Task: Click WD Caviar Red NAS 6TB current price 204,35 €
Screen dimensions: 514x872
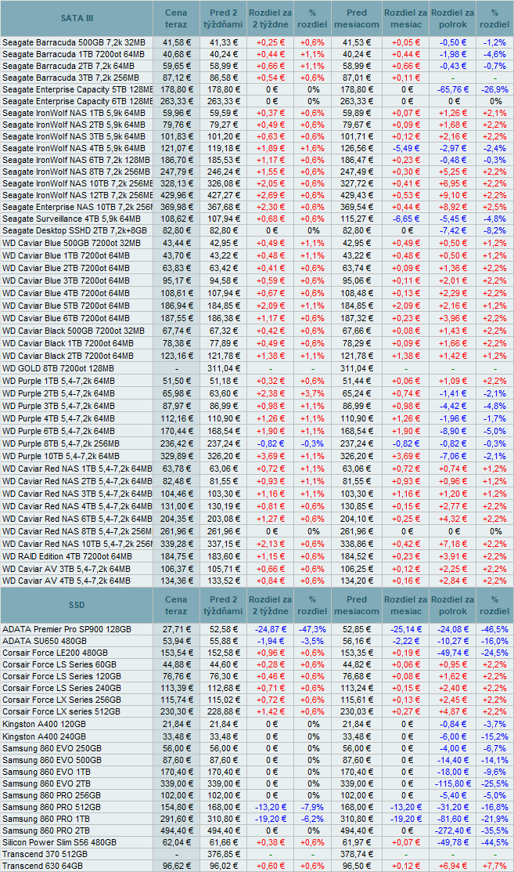Action: tap(178, 519)
